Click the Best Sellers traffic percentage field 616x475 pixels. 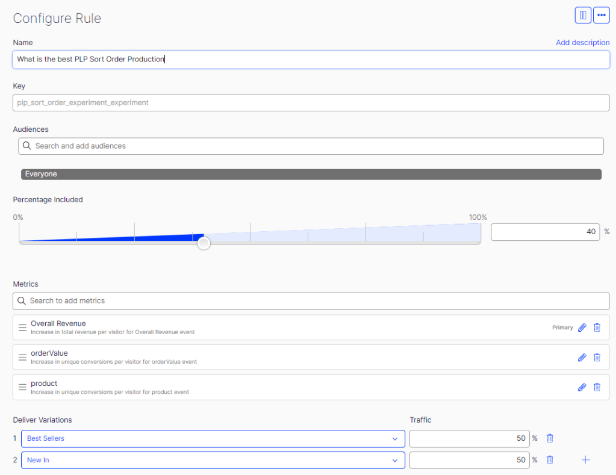point(468,438)
